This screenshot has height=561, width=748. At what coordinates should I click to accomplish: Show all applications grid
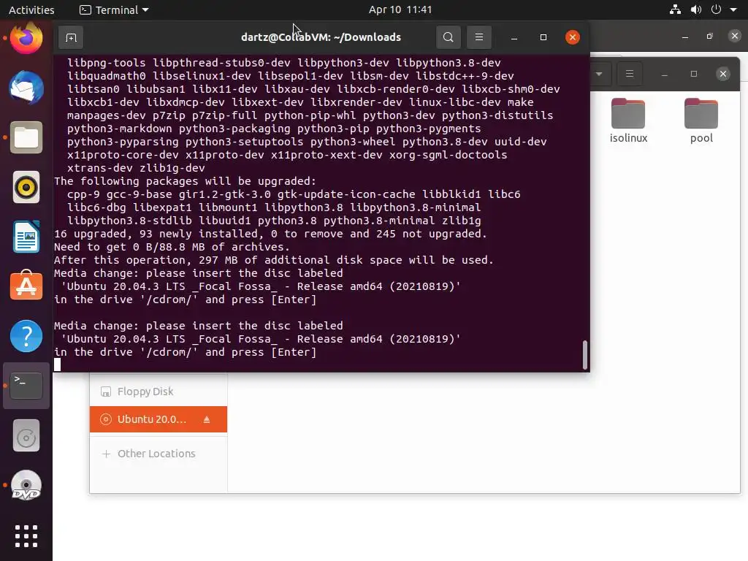coord(26,536)
